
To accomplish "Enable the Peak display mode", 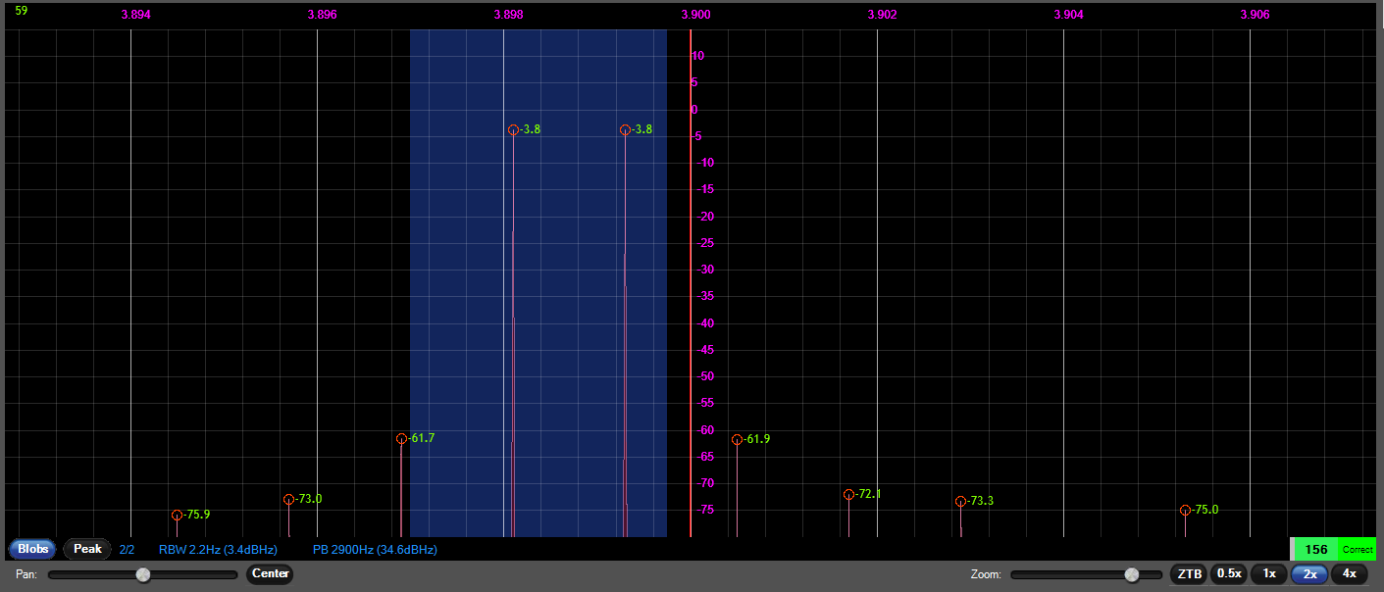I will (86, 549).
